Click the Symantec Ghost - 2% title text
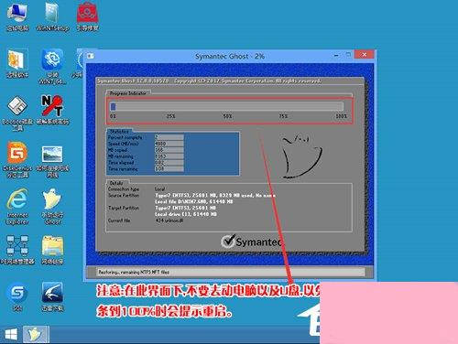458x344 pixels. click(230, 56)
